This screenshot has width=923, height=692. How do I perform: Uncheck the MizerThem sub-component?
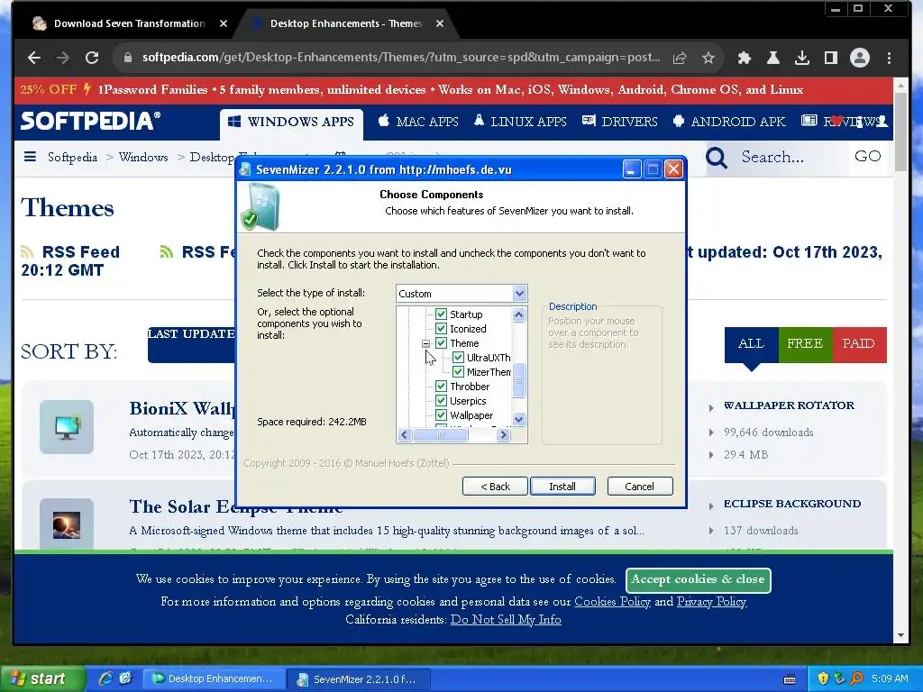pos(458,372)
